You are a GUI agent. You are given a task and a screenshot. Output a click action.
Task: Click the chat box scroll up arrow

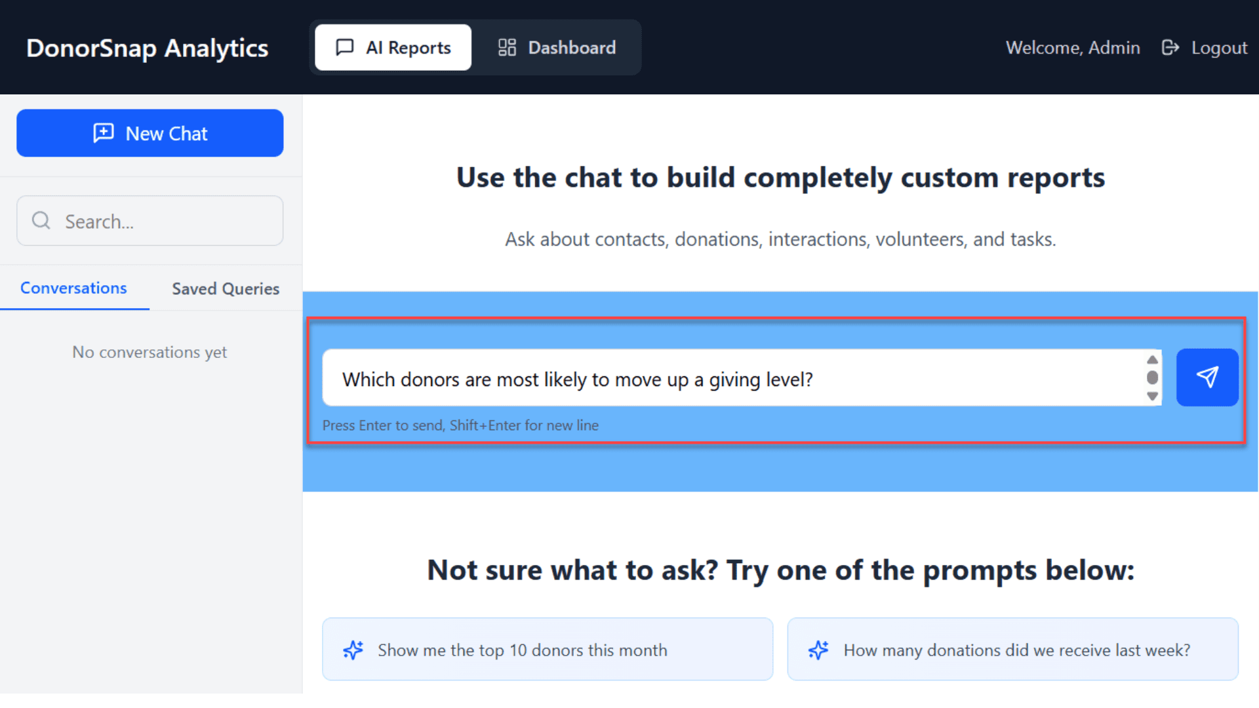pyautogui.click(x=1152, y=360)
